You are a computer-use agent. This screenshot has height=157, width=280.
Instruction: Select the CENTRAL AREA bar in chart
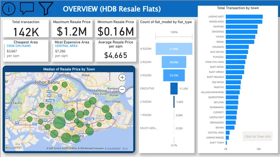[x=227, y=133]
